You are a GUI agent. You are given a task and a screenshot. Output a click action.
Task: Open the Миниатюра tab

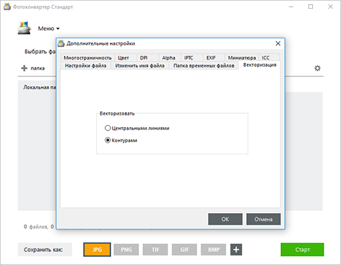tap(242, 58)
